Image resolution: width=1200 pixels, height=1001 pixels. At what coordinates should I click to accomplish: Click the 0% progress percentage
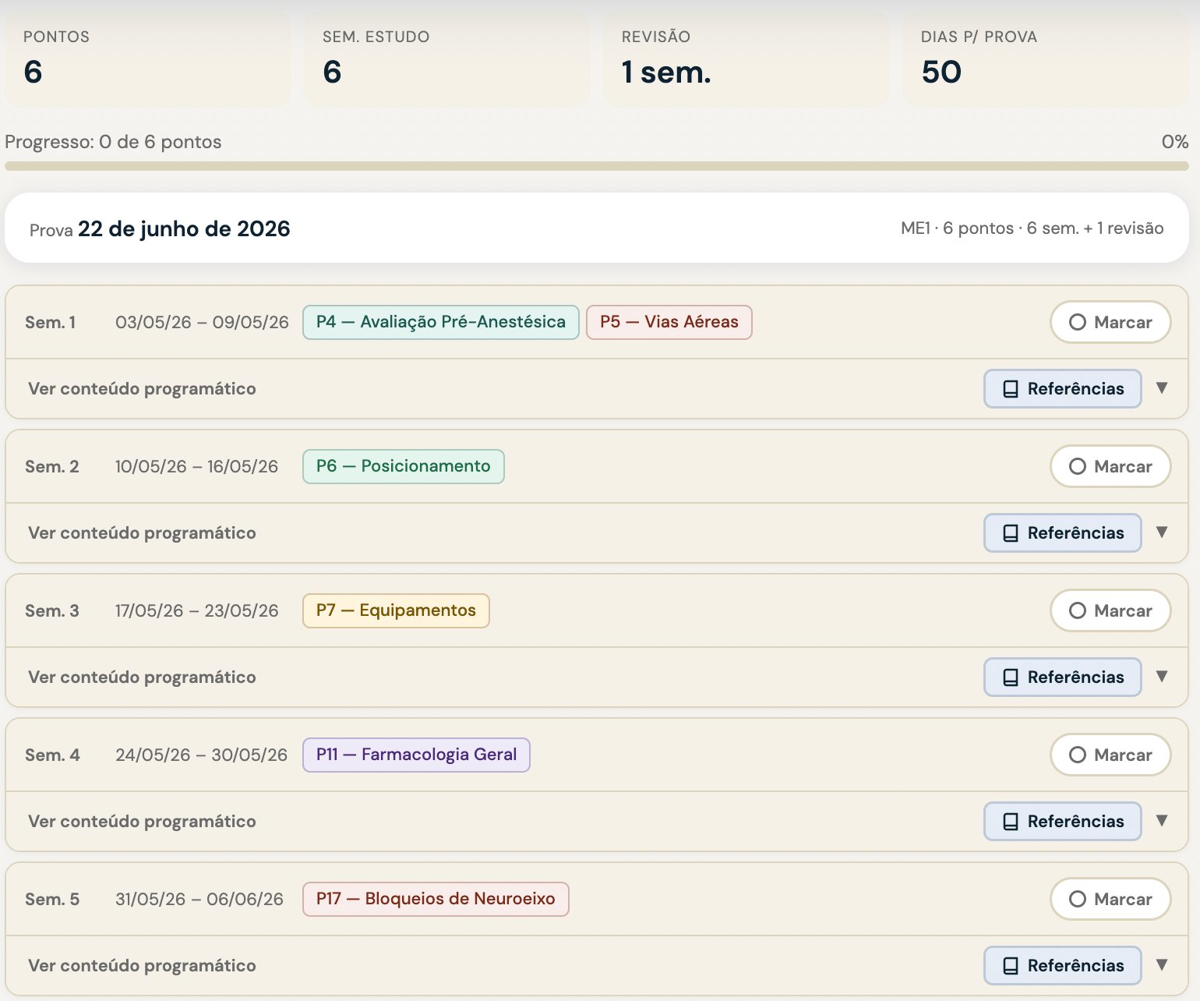point(1175,142)
